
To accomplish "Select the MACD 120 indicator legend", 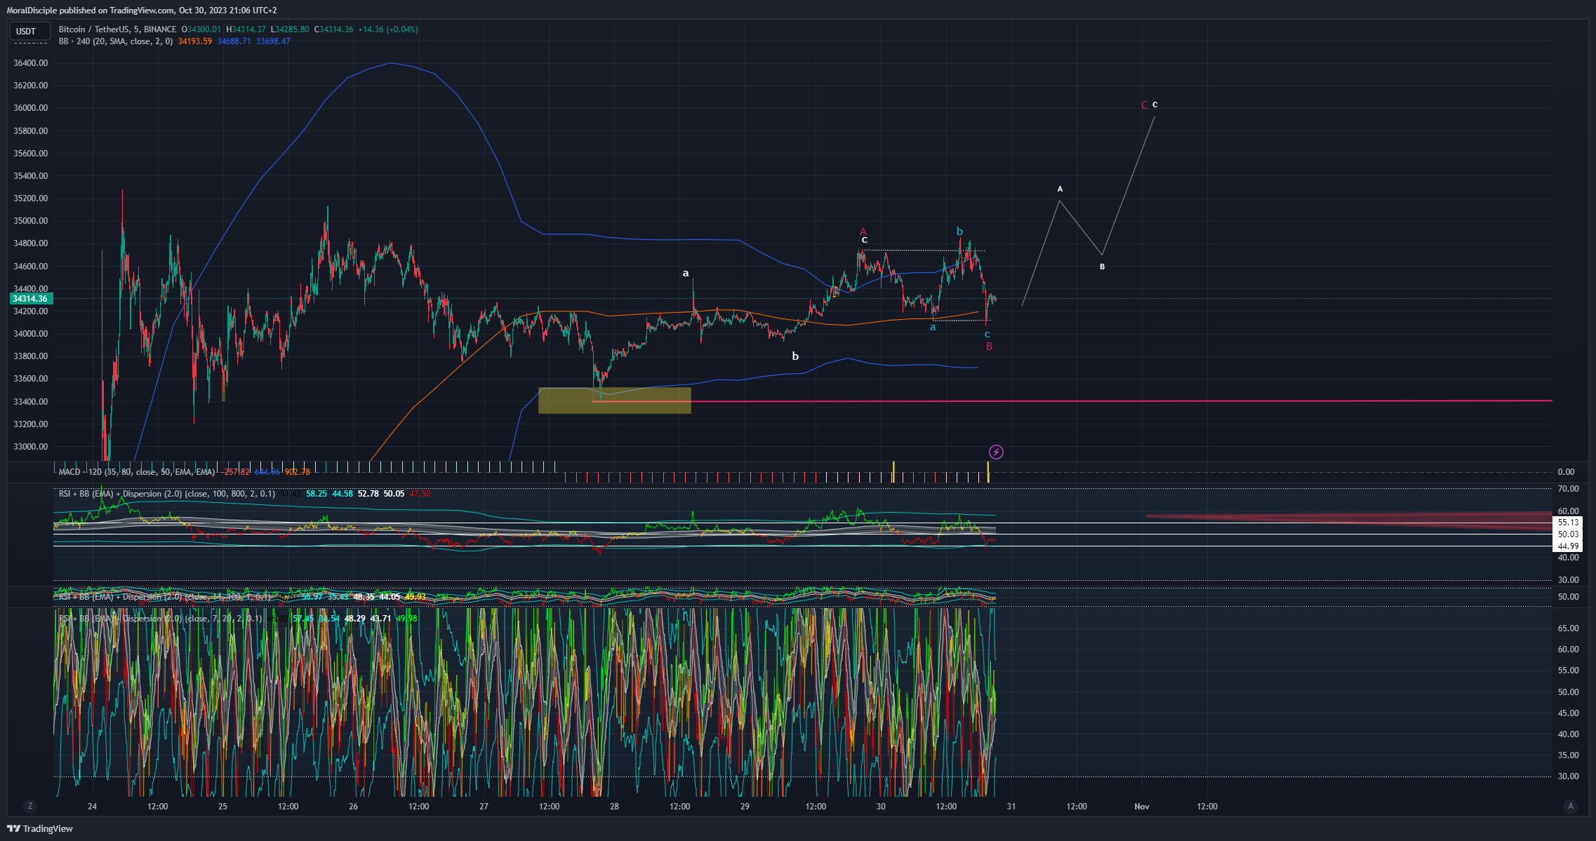I will click(x=137, y=472).
